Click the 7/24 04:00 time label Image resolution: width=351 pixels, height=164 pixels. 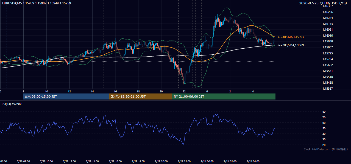[253, 161]
